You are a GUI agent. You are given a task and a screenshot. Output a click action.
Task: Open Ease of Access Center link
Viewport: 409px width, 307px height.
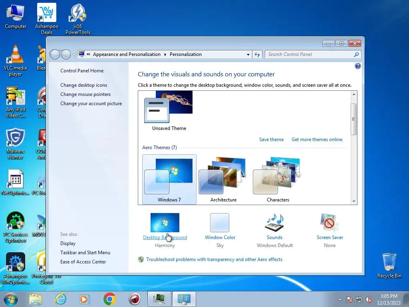point(83,261)
